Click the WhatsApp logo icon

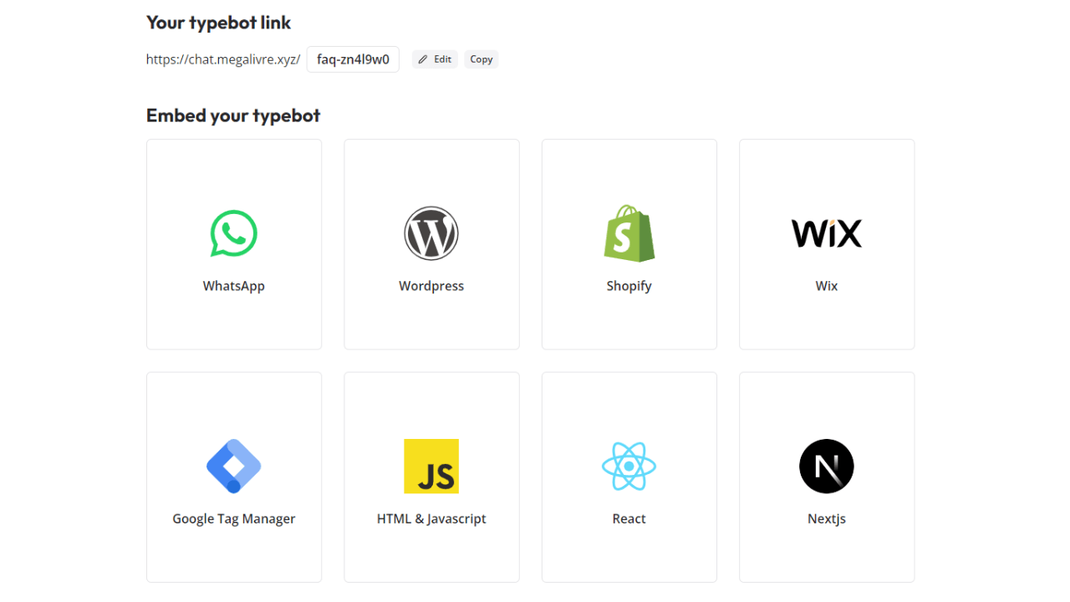pyautogui.click(x=234, y=233)
